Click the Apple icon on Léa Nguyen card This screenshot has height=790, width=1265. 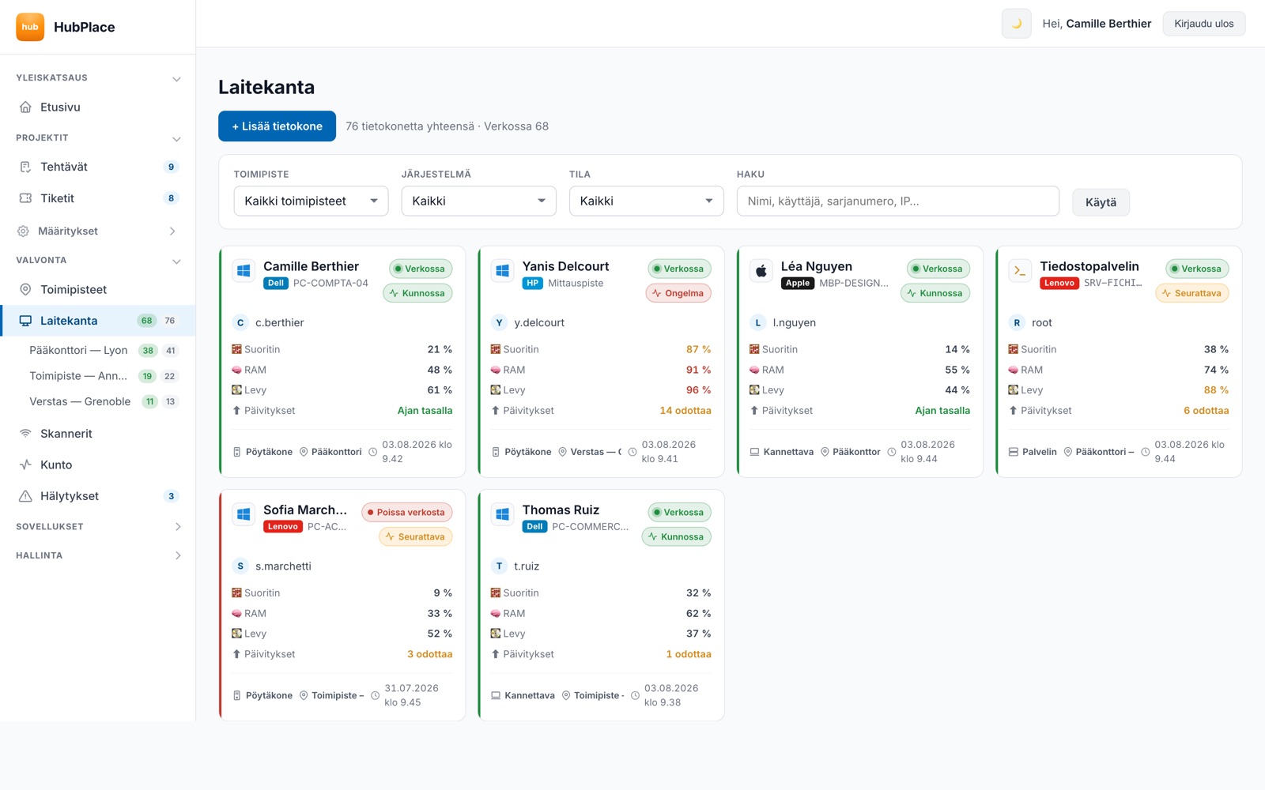pyautogui.click(x=761, y=271)
